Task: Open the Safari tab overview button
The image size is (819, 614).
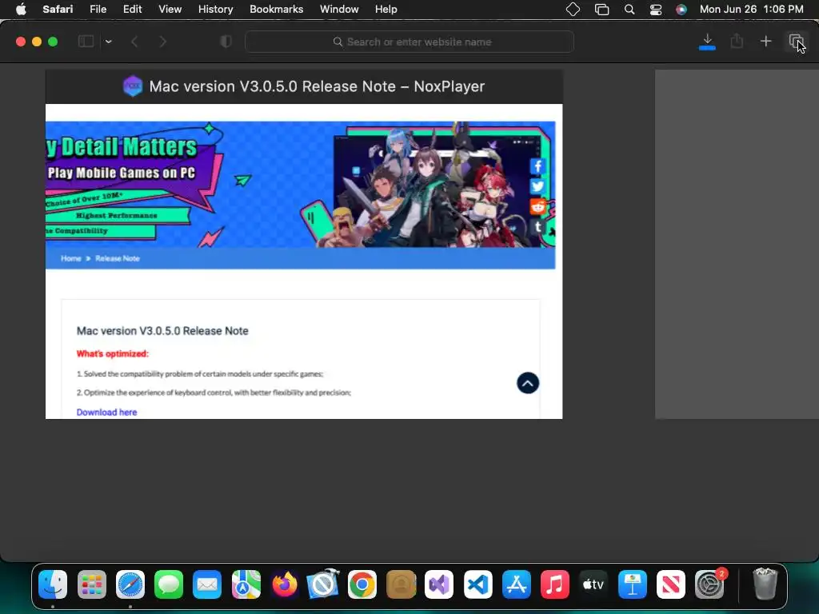Action: 796,42
